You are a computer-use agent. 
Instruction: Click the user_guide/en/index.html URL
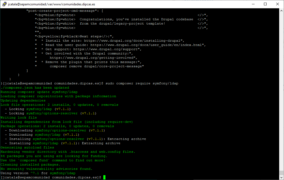point(146,45)
